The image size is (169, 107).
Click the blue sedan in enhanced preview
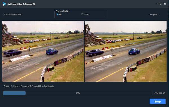134,52
